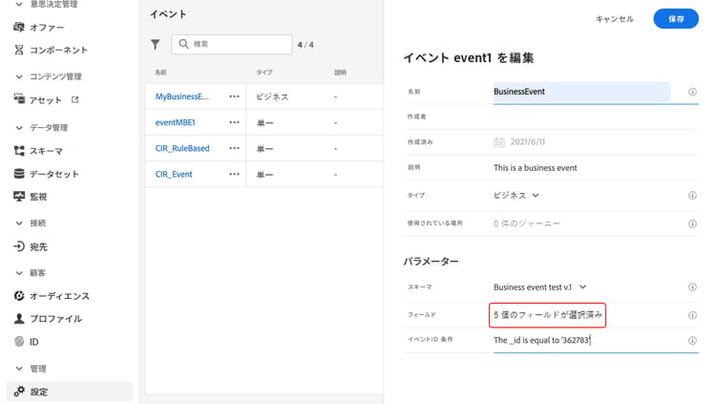
Task: Open the データセット (Datasets) sidebar item
Action: click(46, 174)
